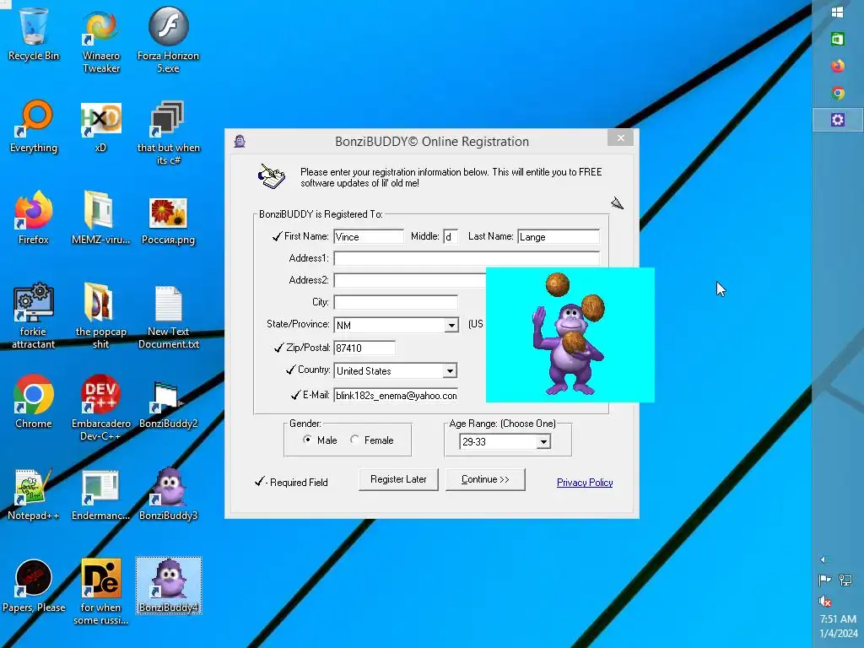
Task: Open the green Excel-style taskbar icon
Action: pyautogui.click(x=838, y=39)
